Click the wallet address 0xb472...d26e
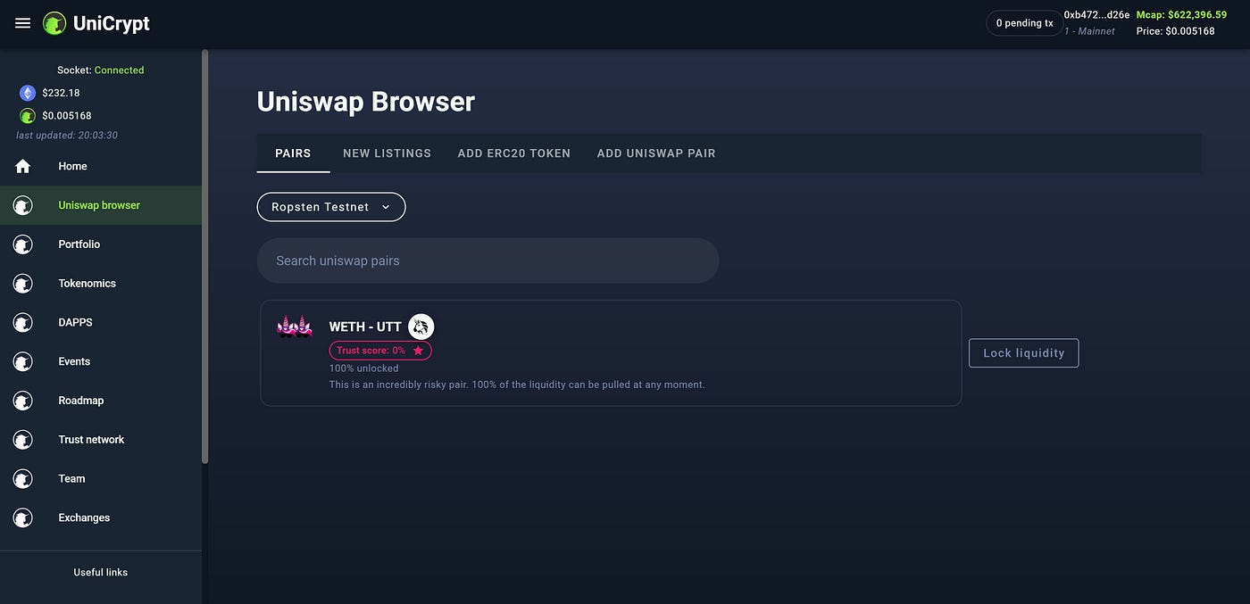This screenshot has height=604, width=1250. (x=1096, y=15)
